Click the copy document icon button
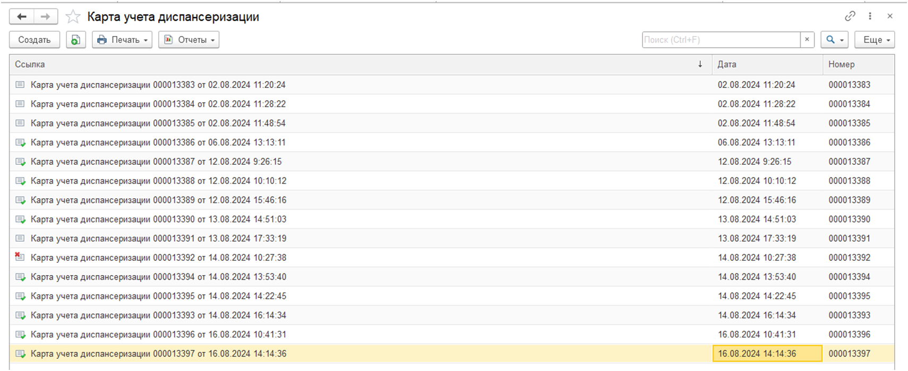Image resolution: width=908 pixels, height=371 pixels. [x=76, y=40]
